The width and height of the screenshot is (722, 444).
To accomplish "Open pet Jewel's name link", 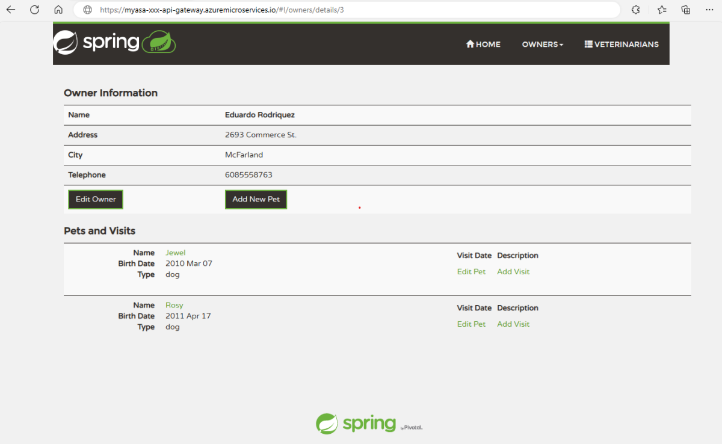I will tap(175, 253).
